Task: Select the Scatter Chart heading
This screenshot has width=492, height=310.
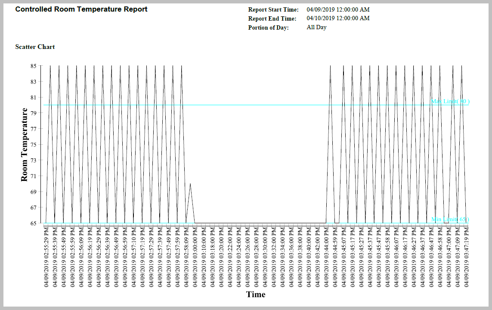Action: click(35, 47)
